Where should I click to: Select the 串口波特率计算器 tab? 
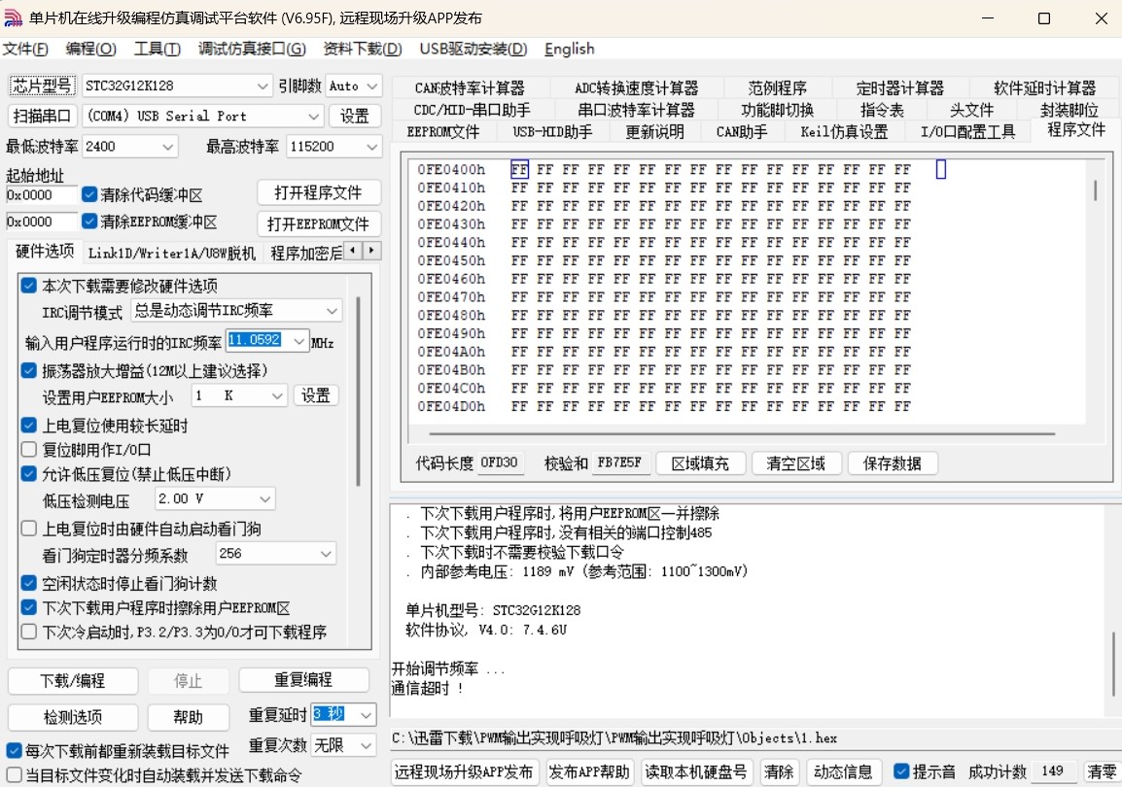(636, 110)
